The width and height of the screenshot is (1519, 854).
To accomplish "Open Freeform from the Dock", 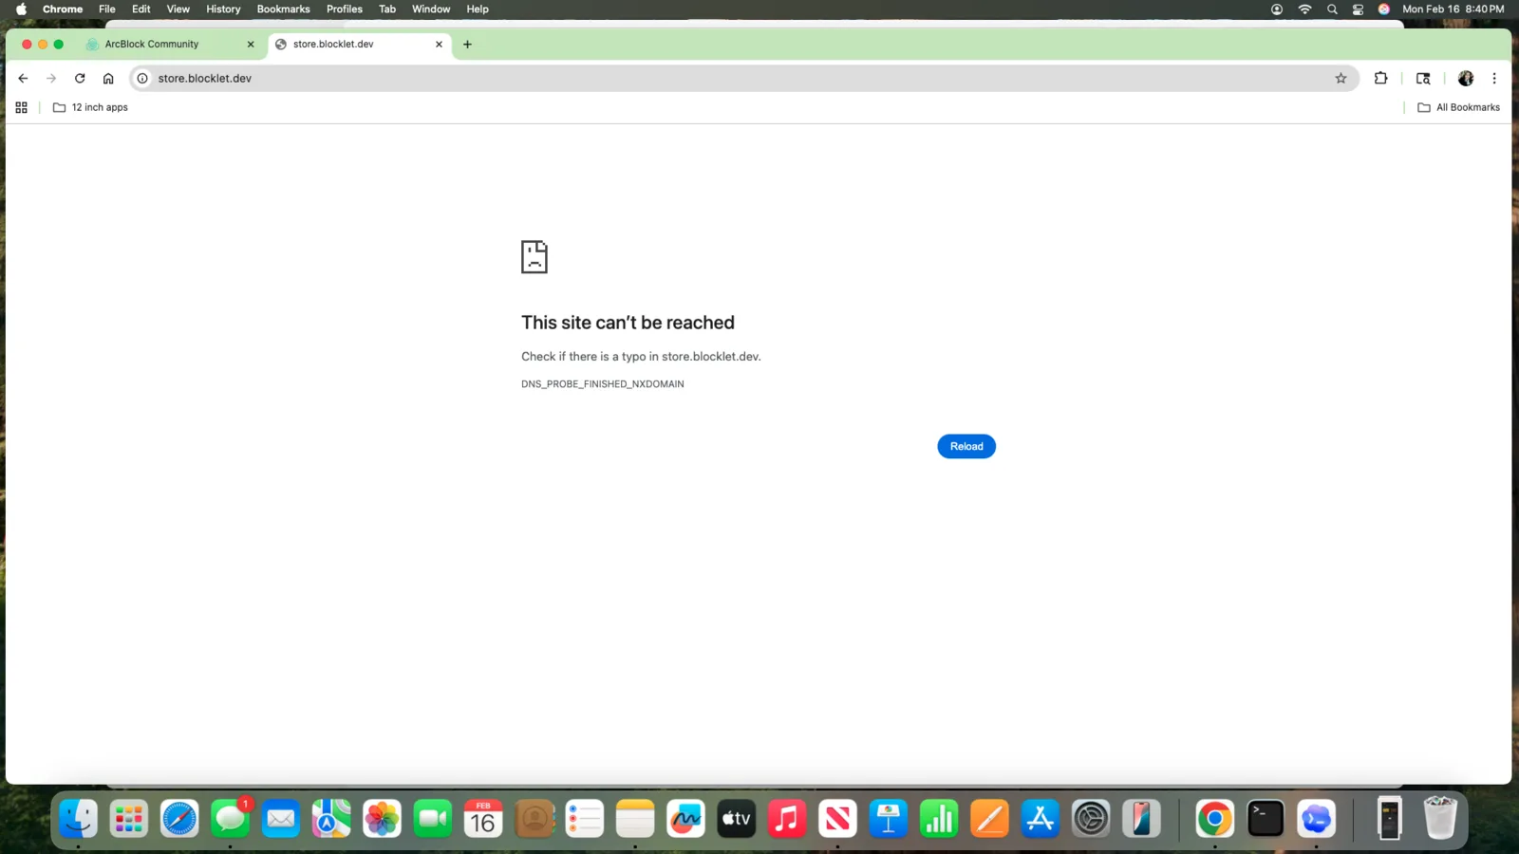I will point(686,819).
